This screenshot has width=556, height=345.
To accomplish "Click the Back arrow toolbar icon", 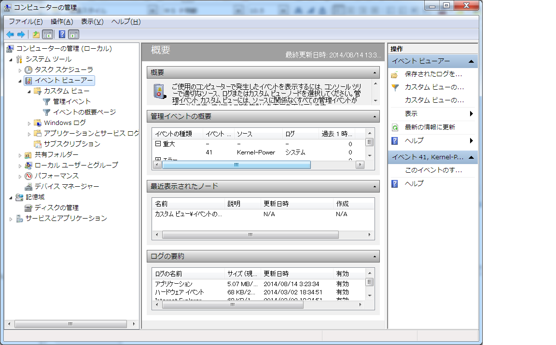I will point(10,34).
